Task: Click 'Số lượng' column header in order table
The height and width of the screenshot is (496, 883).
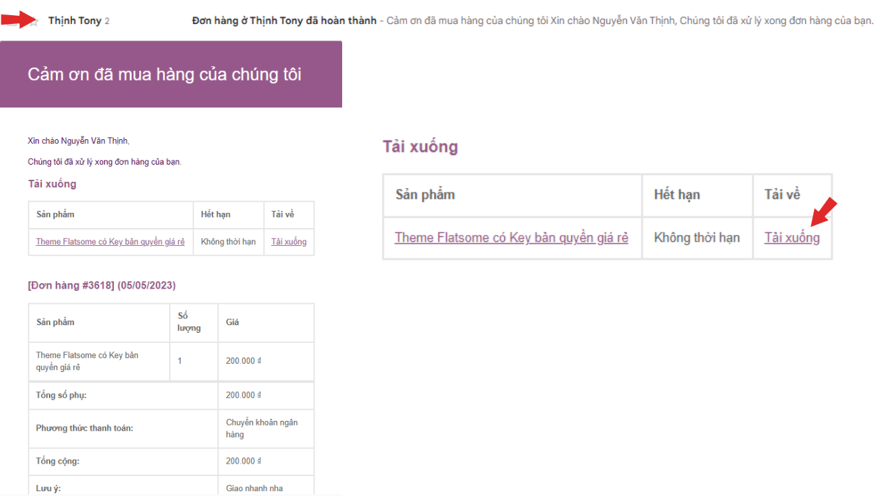Action: pyautogui.click(x=189, y=322)
